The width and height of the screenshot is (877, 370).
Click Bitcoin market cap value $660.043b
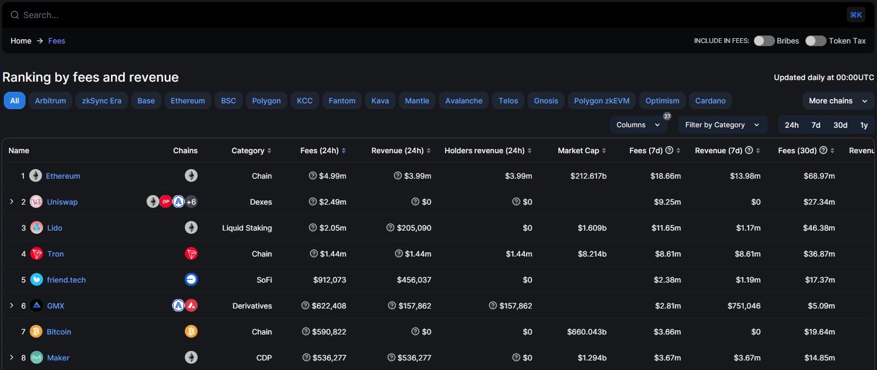[x=587, y=332]
